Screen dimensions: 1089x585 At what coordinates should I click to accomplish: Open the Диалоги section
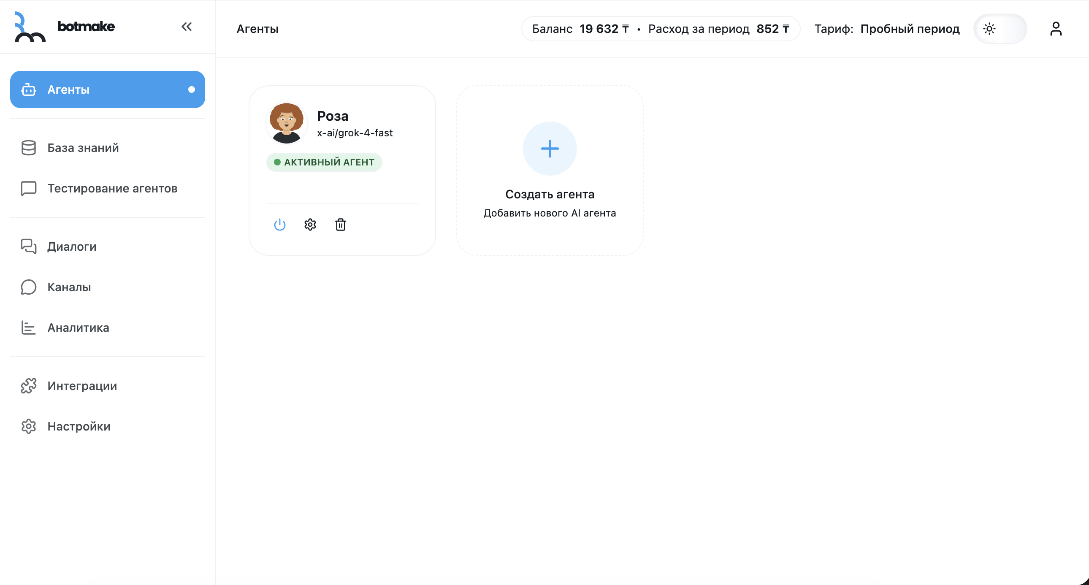point(71,246)
